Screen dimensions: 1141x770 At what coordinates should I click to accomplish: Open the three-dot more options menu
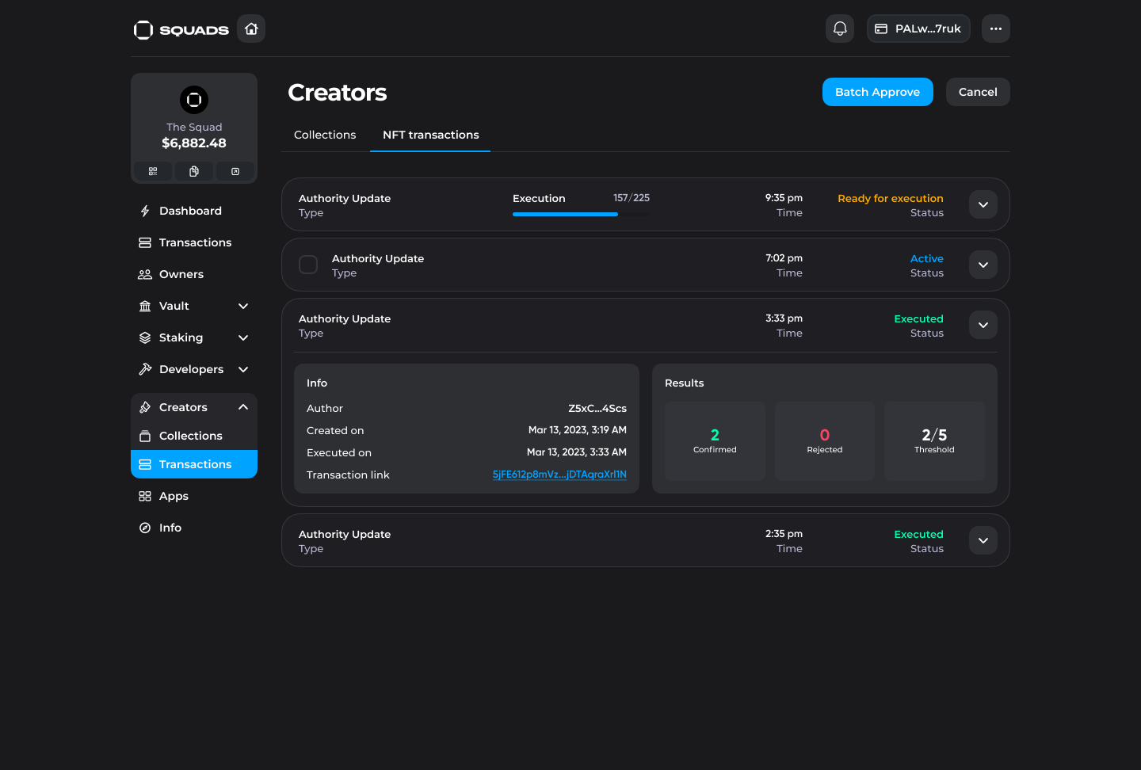click(995, 29)
